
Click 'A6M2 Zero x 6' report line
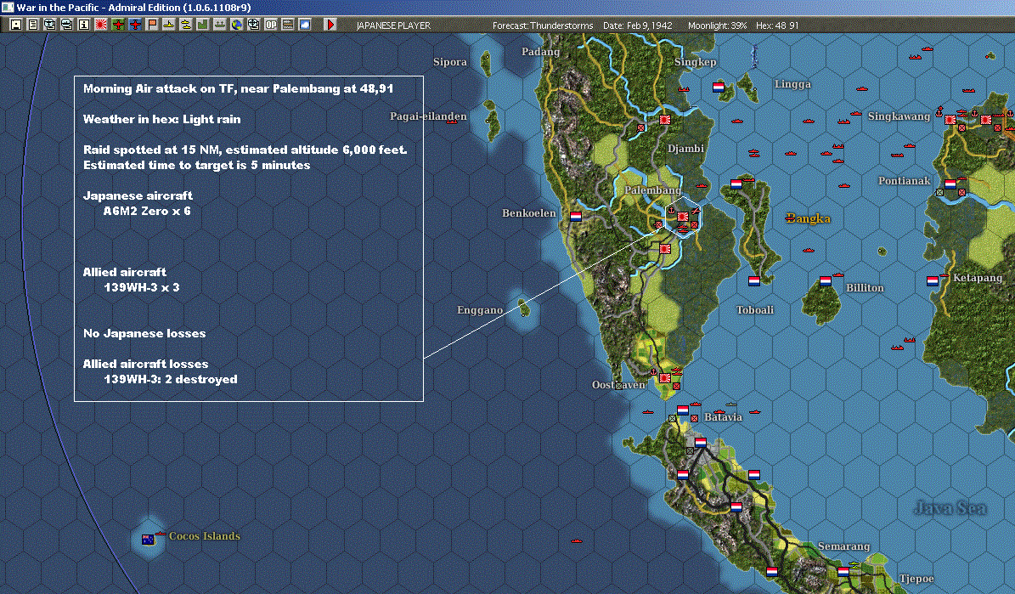coord(147,211)
